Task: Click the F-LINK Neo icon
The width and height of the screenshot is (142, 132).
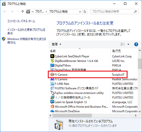Action: click(52, 84)
